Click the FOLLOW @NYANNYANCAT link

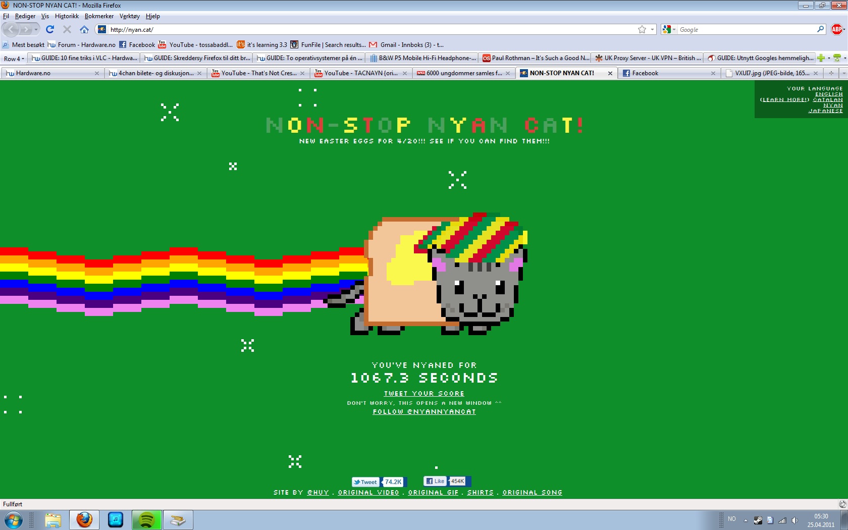[424, 412]
